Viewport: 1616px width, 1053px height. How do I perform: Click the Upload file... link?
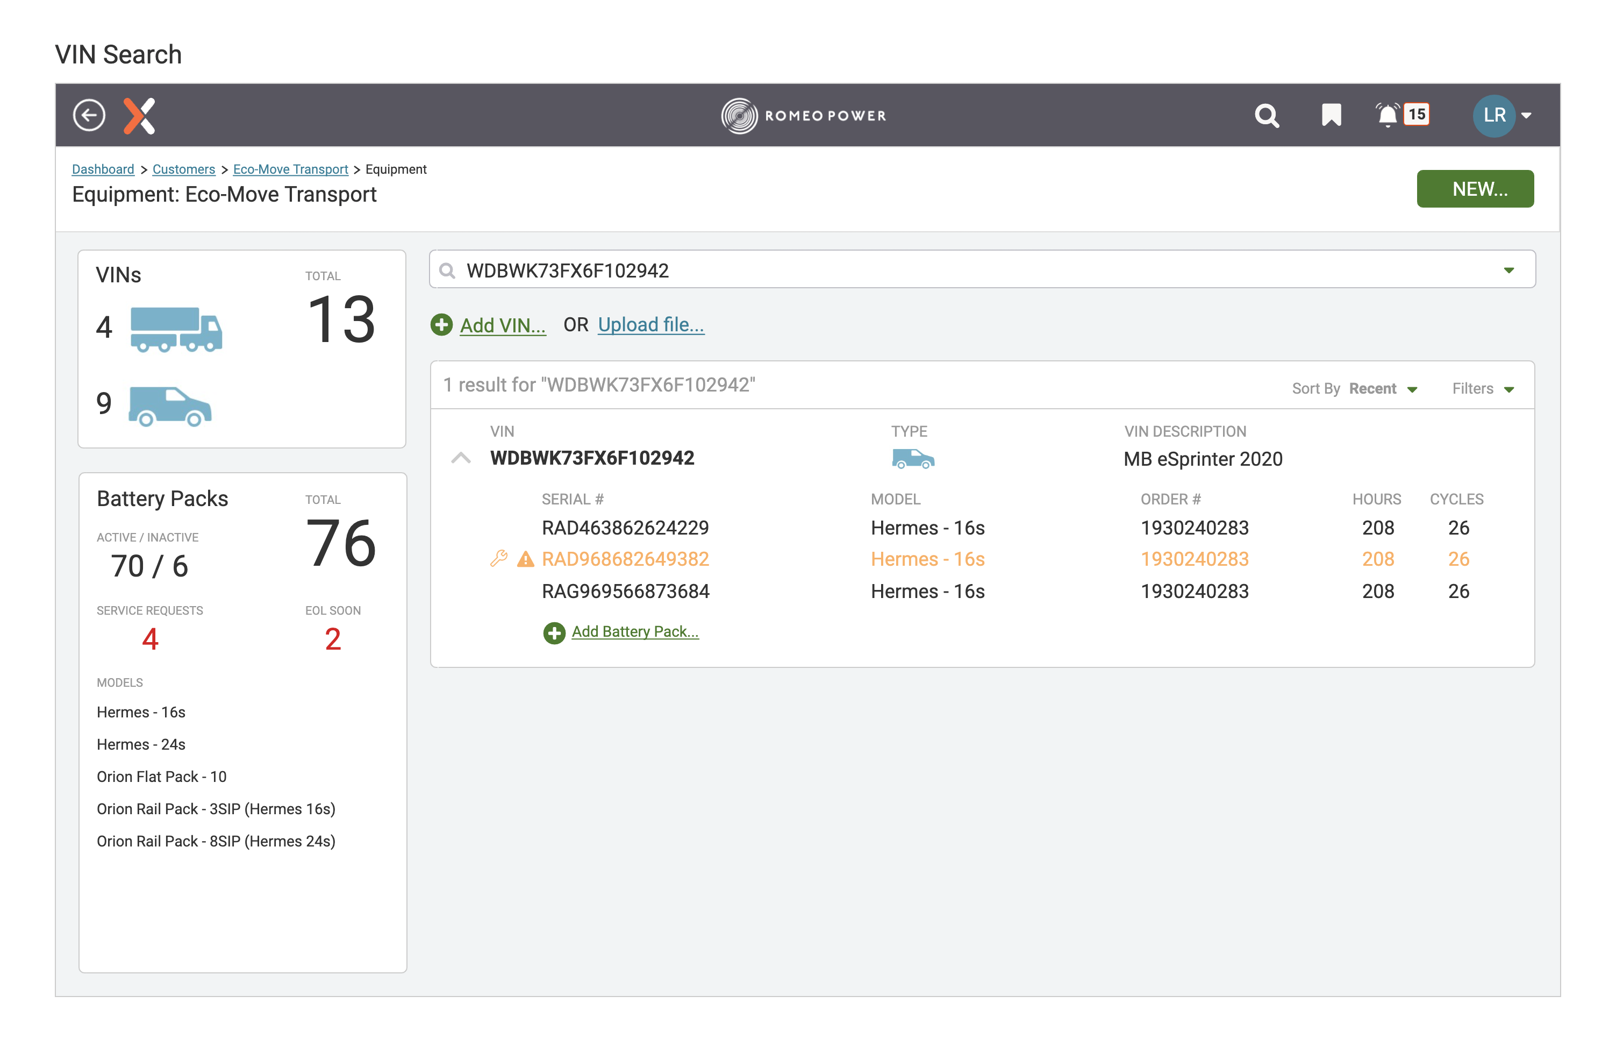(x=650, y=325)
